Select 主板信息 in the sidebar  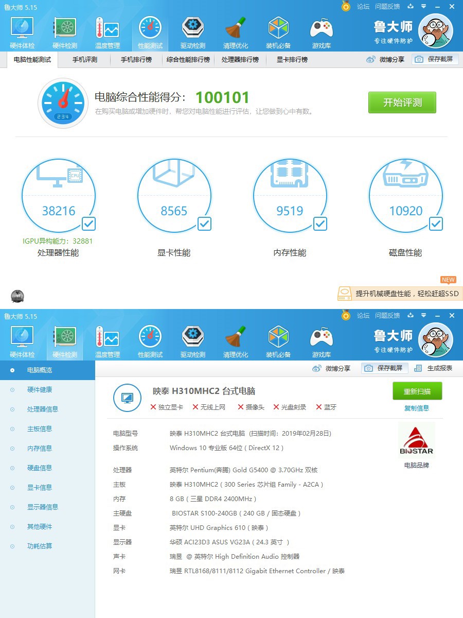pos(47,429)
